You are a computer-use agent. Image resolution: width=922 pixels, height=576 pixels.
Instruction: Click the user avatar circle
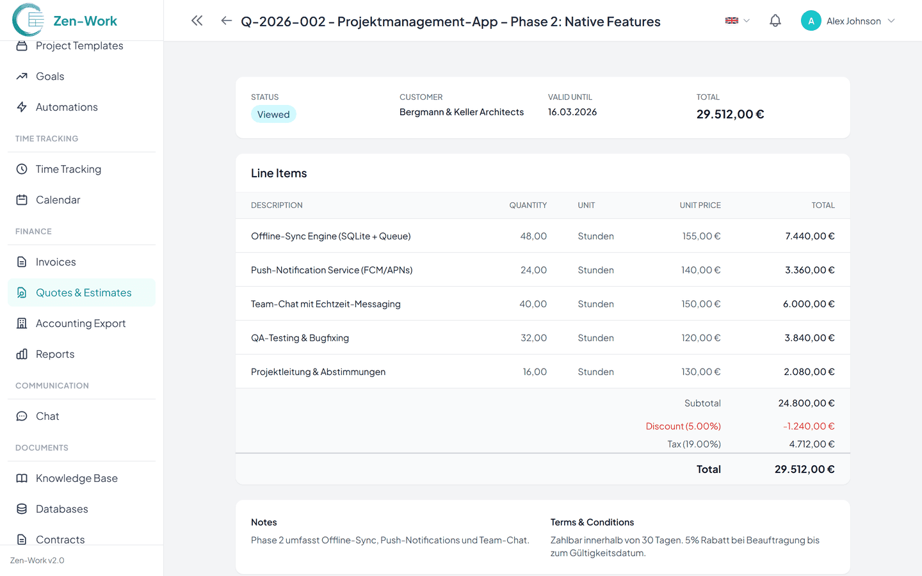click(x=811, y=21)
